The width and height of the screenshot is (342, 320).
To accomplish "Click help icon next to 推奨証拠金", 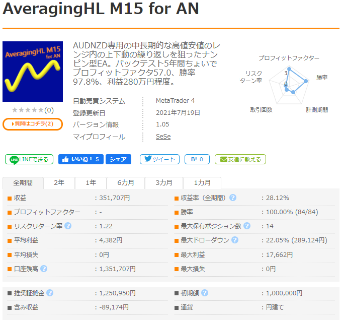I will coord(50,293).
